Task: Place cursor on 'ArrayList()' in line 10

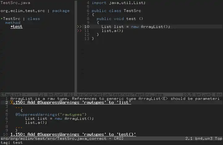Action: 156,27
